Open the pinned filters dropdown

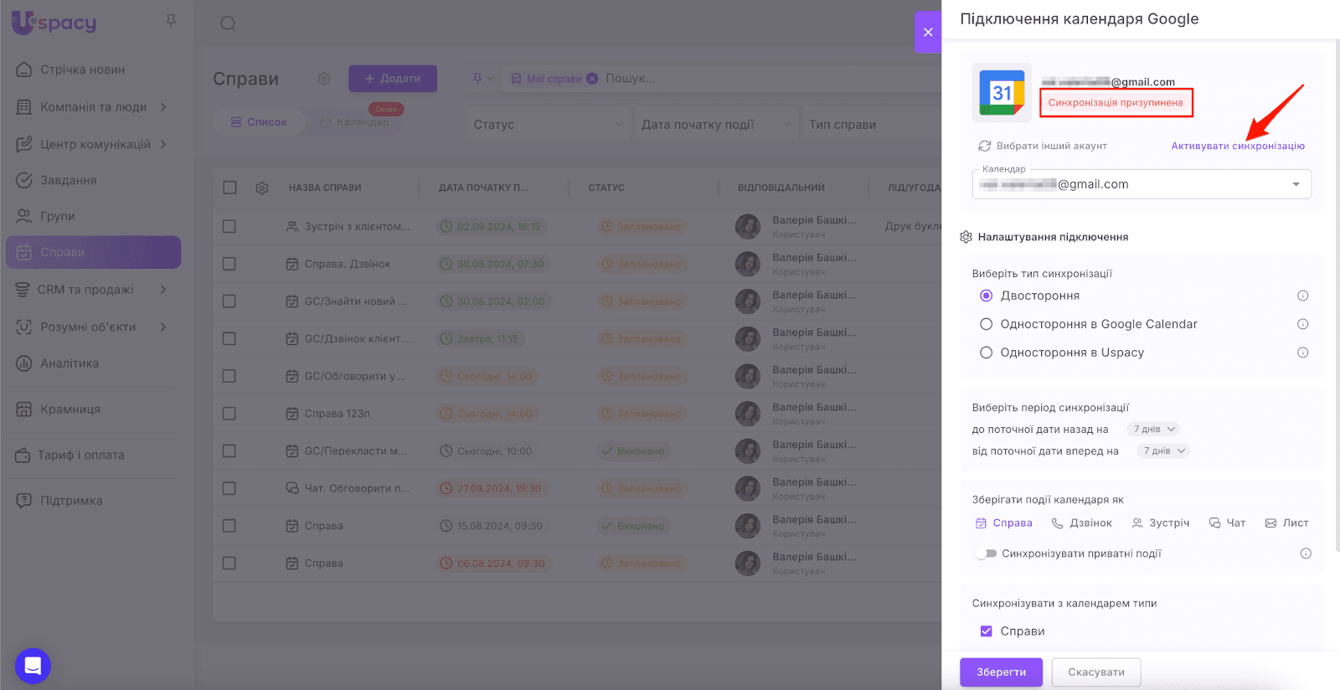tap(483, 79)
